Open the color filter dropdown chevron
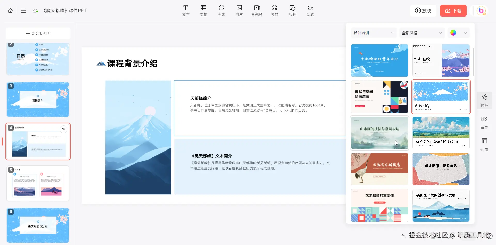This screenshot has height=245, width=496. [x=465, y=33]
